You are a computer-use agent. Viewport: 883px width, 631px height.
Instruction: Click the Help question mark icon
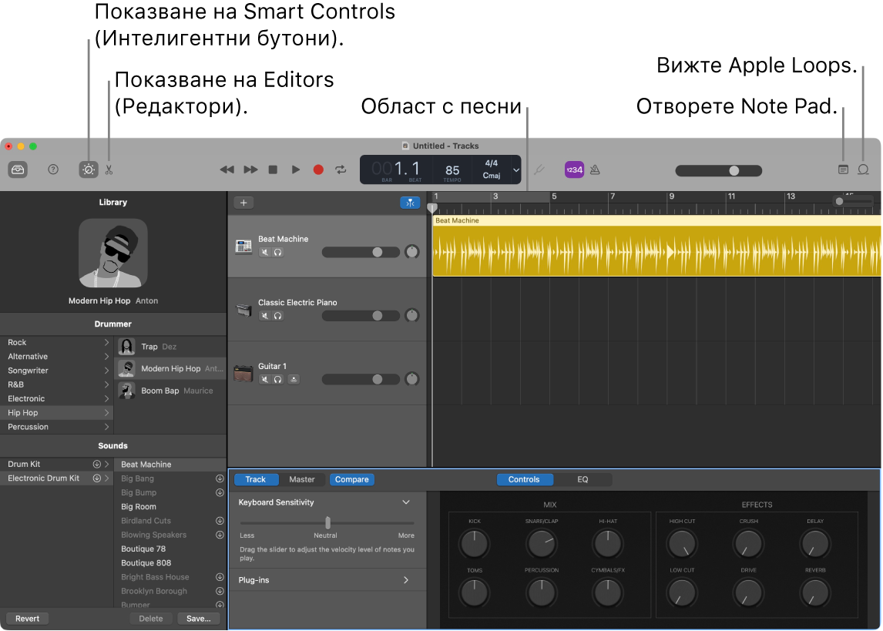52,169
